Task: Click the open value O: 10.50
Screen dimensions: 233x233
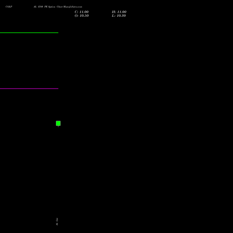Action: (x=82, y=16)
